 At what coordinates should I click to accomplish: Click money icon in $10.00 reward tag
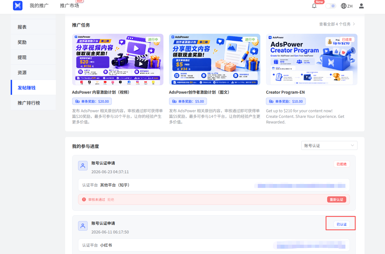click(271, 101)
